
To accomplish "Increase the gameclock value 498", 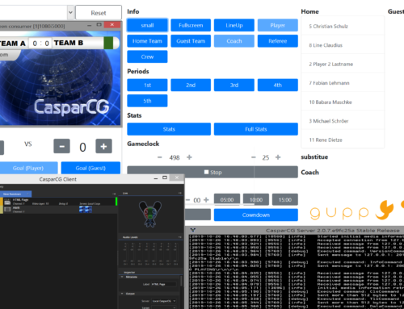I will click(x=189, y=157).
